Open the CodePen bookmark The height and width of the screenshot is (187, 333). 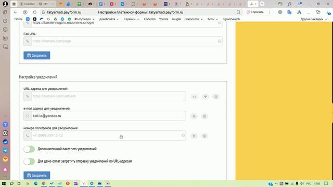pyautogui.click(x=150, y=19)
